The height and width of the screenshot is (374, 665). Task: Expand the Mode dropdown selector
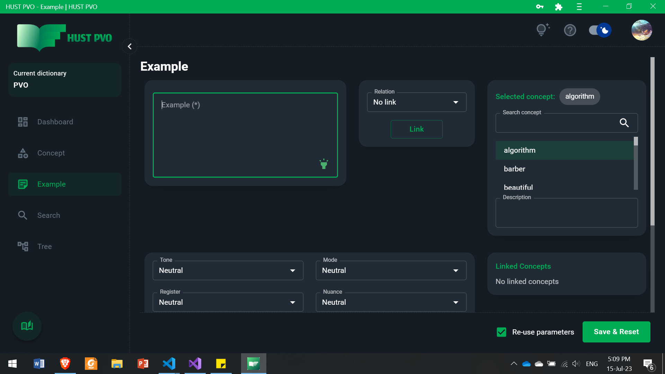(455, 270)
